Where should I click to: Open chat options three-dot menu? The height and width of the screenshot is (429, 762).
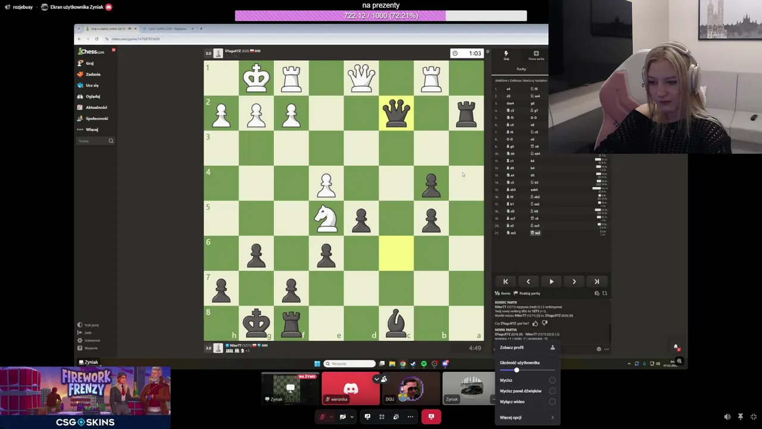(607, 349)
